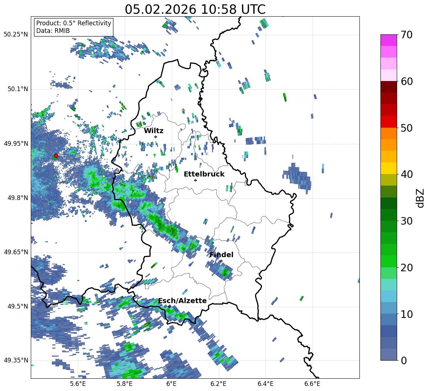Click the 50.1°N latitude tick label
Image resolution: width=429 pixels, height=391 pixels.
[17, 89]
